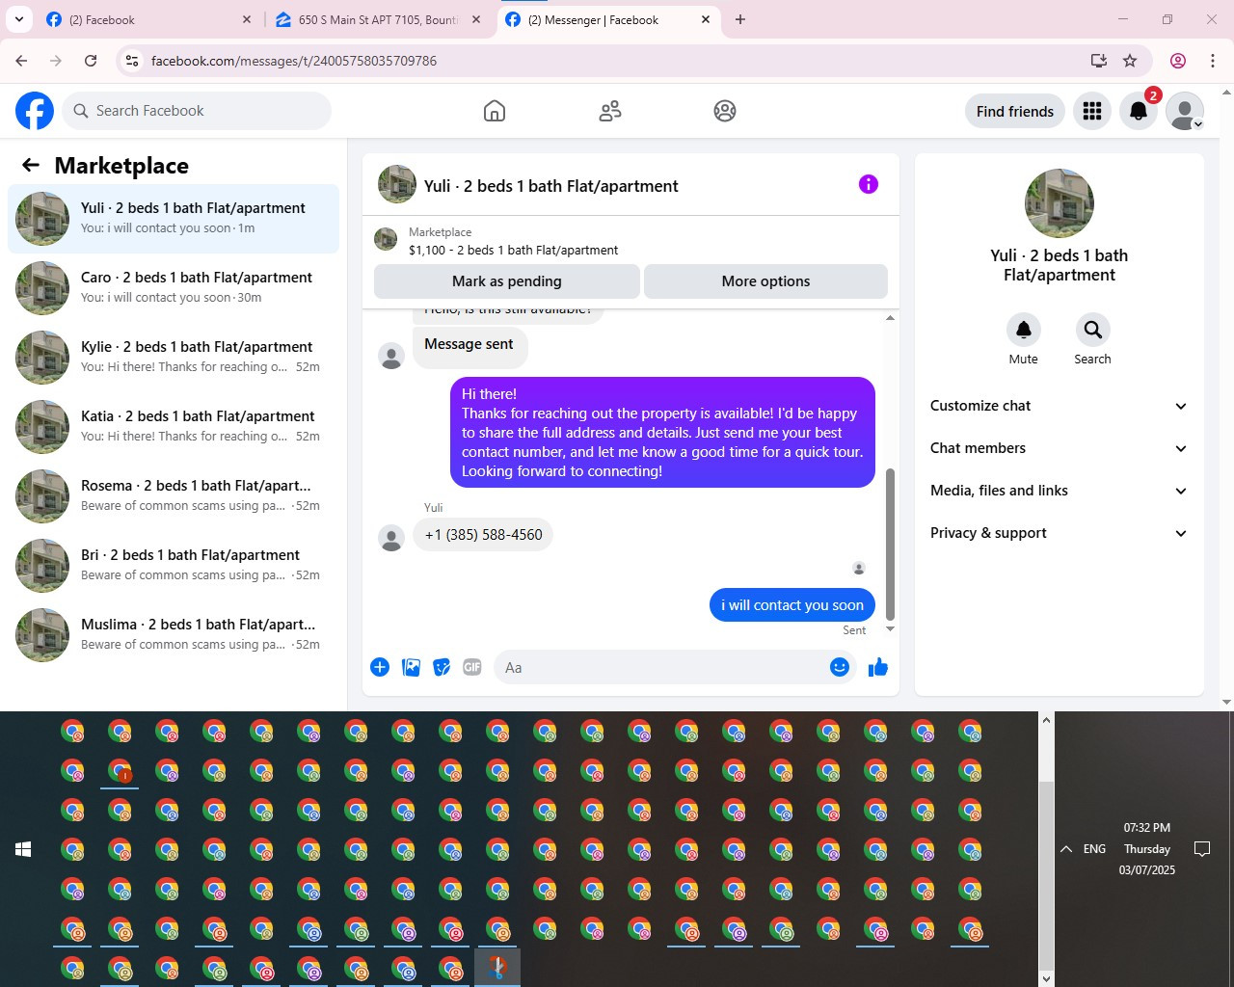Click the Yuli chat header title
Viewport: 1234px width, 987px height.
click(551, 186)
